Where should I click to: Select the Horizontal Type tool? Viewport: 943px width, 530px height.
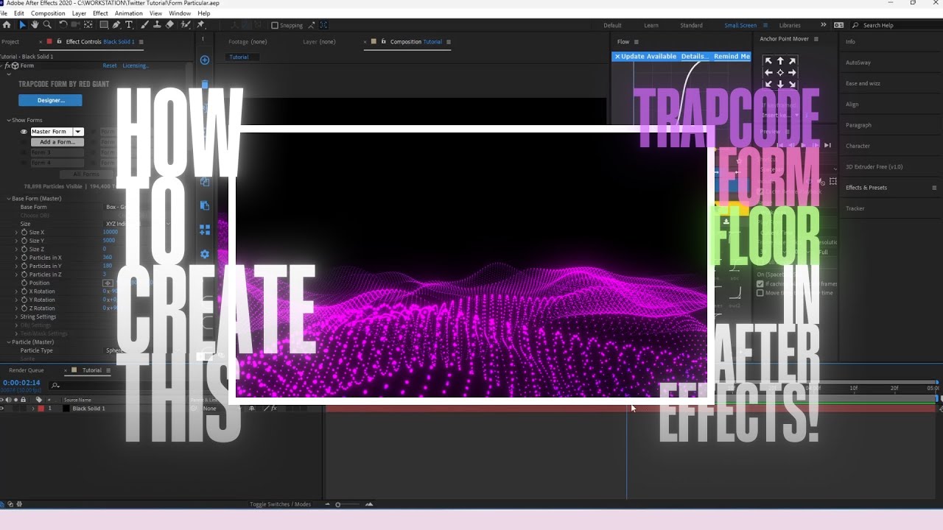point(129,25)
